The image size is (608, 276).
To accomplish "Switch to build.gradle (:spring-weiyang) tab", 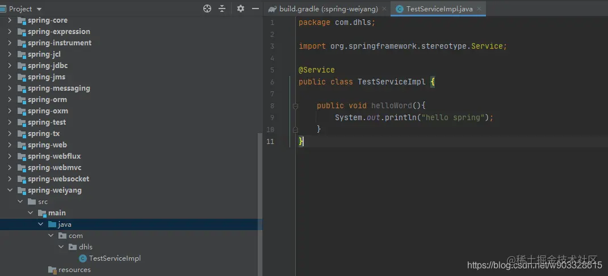I will tap(329, 9).
